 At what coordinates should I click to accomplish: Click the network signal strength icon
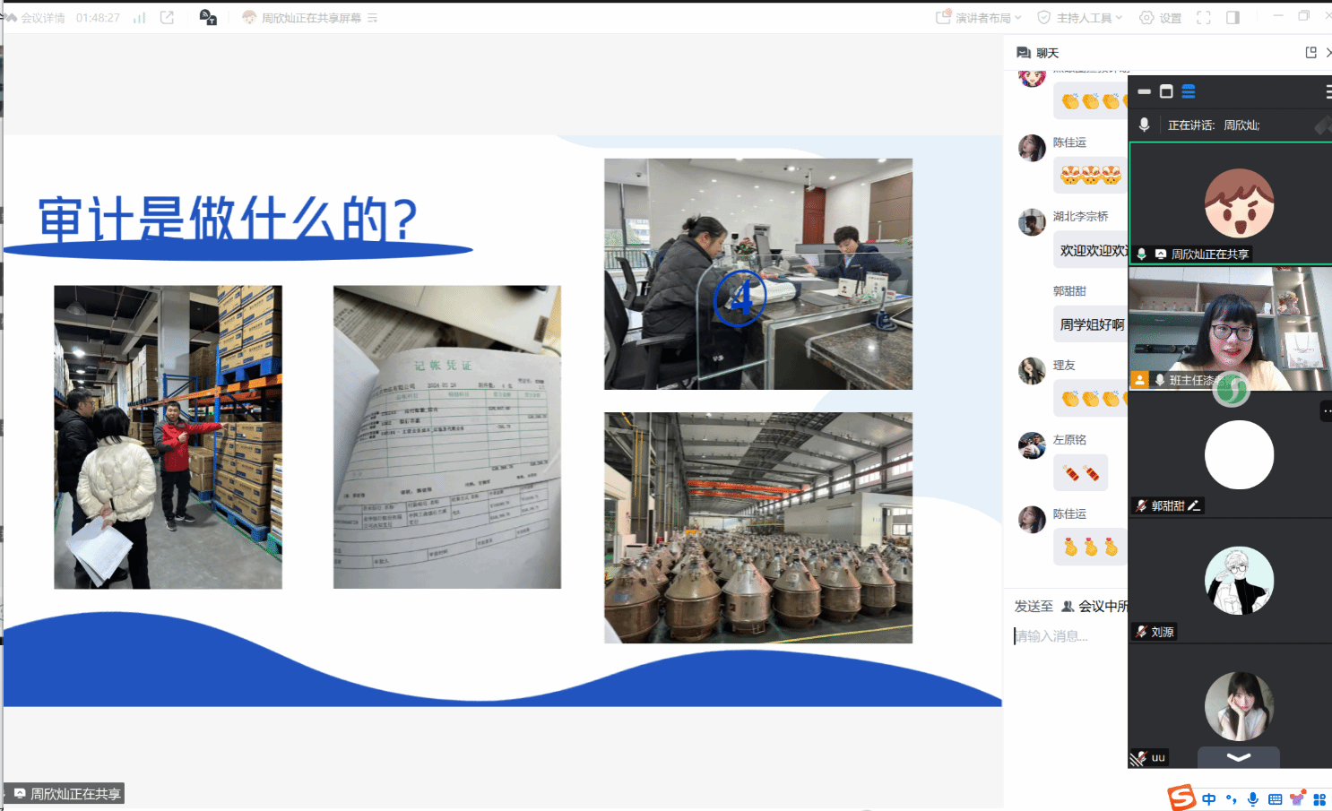tap(139, 18)
